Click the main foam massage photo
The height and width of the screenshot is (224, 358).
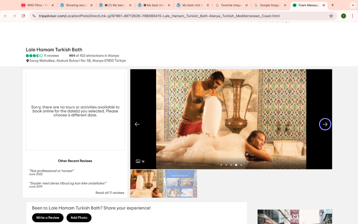(x=231, y=119)
